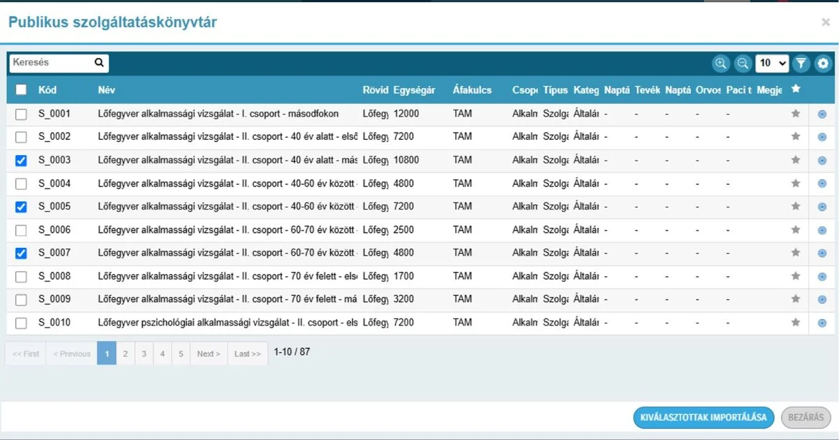Open the rows-per-page dropdown showing 10
The width and height of the screenshot is (839, 440).
pos(772,64)
